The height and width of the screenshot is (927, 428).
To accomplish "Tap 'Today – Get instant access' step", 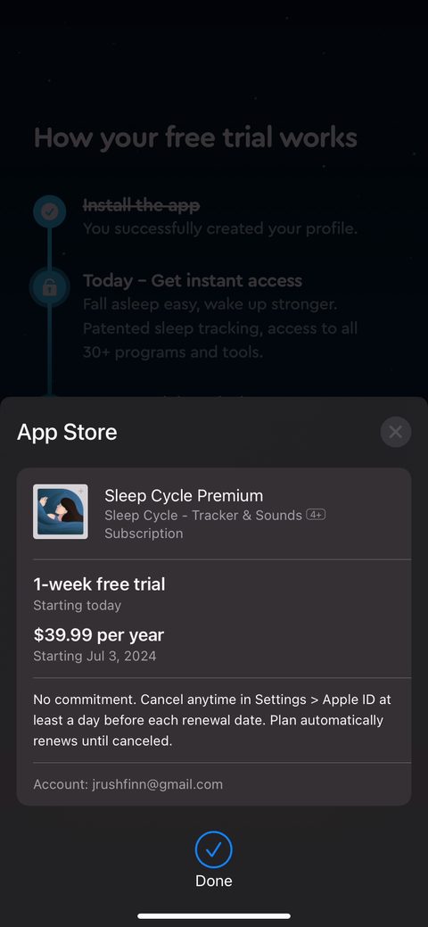I will (x=192, y=281).
